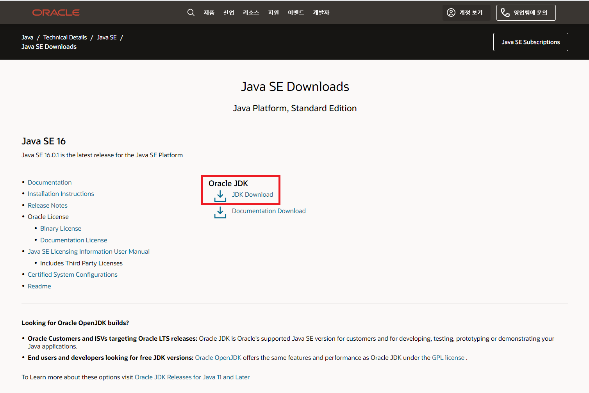Go to Technical Details breadcrumb
Viewport: 589px width, 393px height.
coord(65,37)
